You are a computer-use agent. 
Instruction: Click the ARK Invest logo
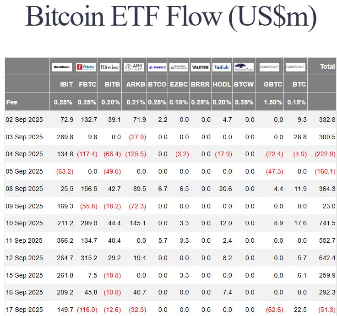pyautogui.click(x=134, y=67)
